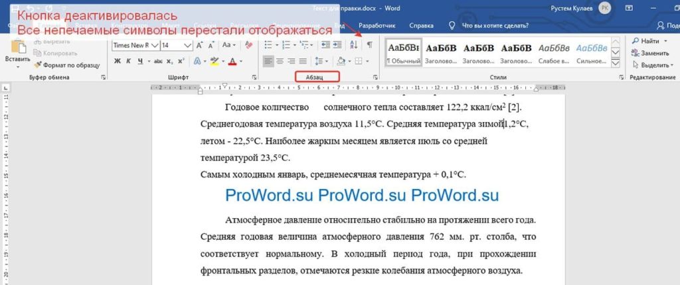The height and width of the screenshot is (285, 680).
Task: Click the Заменить button
Action: pyautogui.click(x=651, y=53)
